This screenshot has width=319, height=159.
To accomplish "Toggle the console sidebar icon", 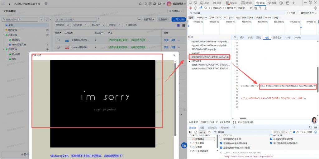I will pos(191,132).
